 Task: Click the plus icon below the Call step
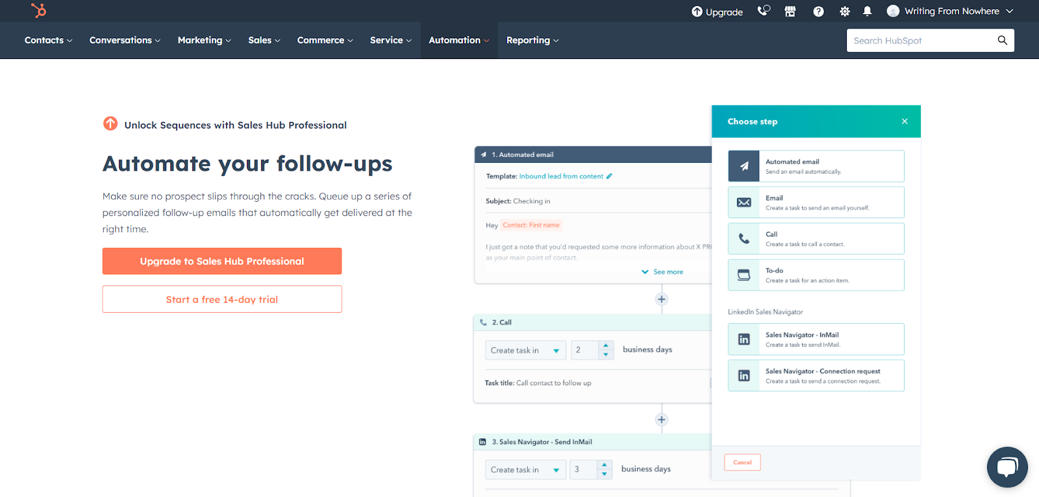(x=662, y=420)
